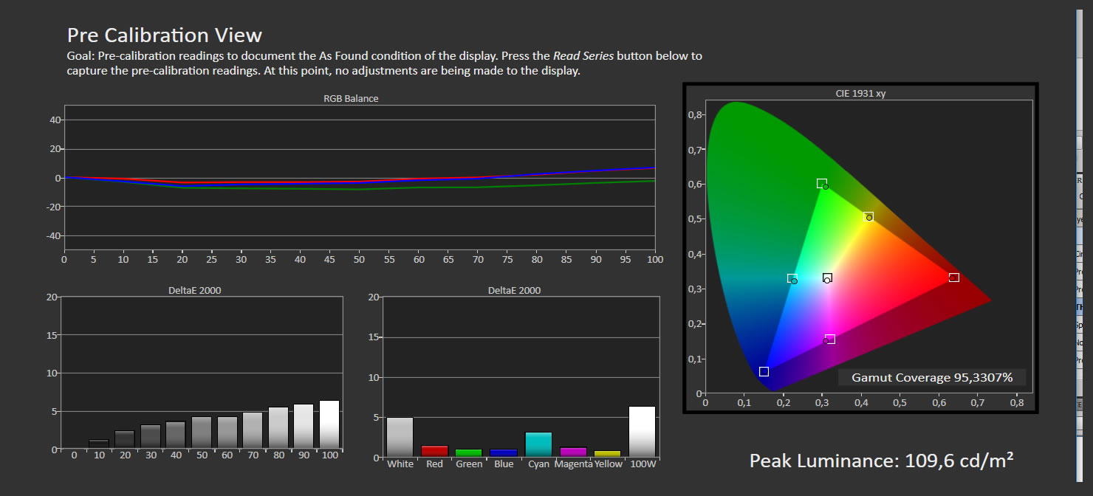This screenshot has height=496, width=1093.
Task: Select the 80 bar in grayscale DeltaE chart
Action: click(x=278, y=428)
